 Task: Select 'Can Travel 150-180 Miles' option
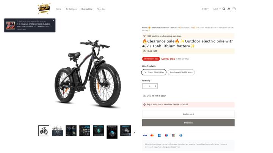[x=181, y=72]
